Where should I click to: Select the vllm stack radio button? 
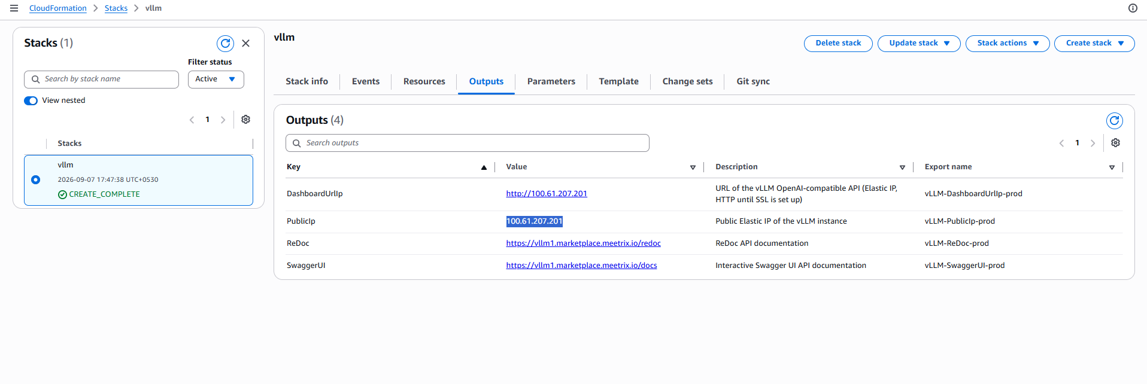pos(35,179)
